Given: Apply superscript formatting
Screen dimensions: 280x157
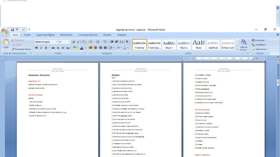Looking at the screenshot, I should pyautogui.click(x=63, y=48).
